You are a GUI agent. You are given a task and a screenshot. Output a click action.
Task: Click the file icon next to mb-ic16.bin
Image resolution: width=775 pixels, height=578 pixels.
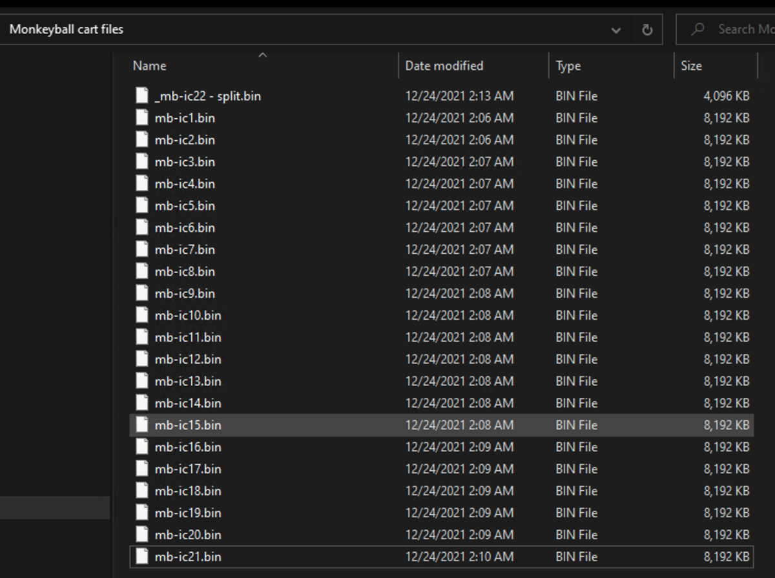click(x=142, y=447)
